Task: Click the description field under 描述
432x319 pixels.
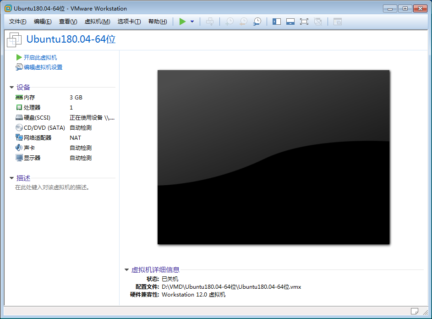Action: coord(52,187)
